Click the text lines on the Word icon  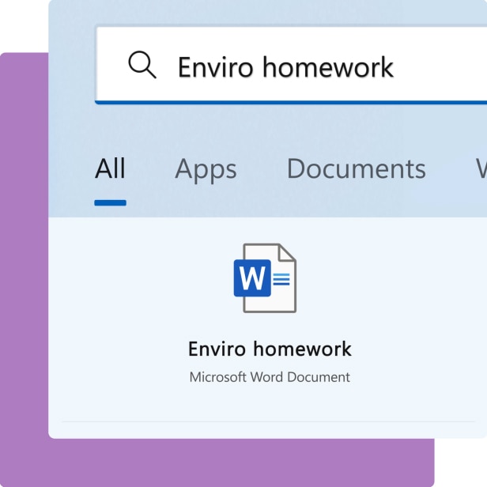pyautogui.click(x=282, y=279)
